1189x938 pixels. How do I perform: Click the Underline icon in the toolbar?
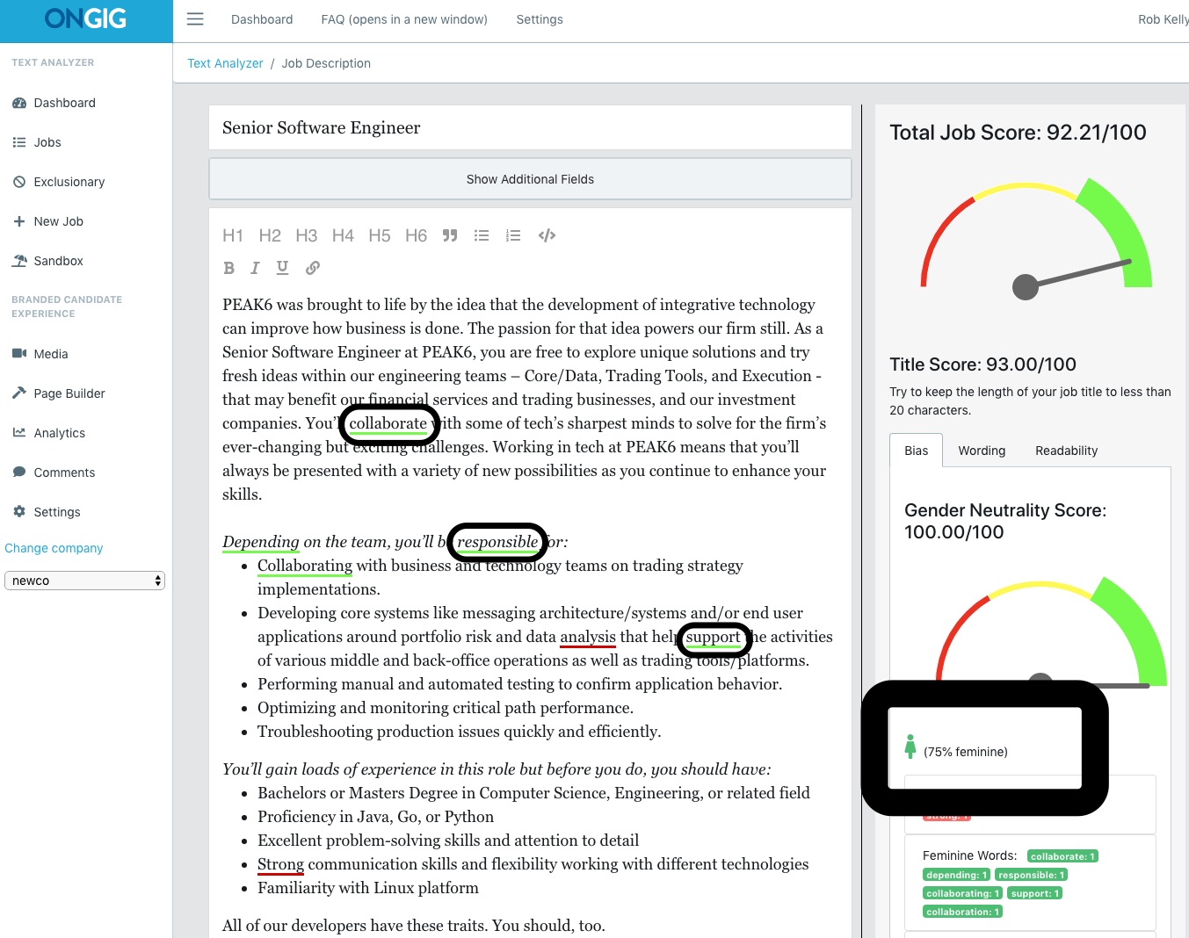pyautogui.click(x=282, y=268)
